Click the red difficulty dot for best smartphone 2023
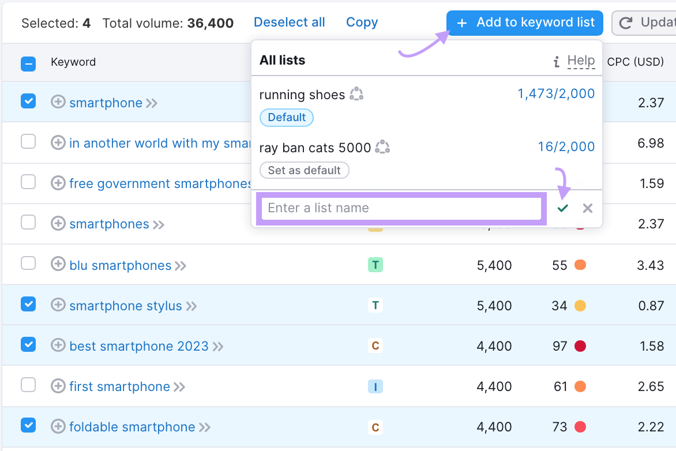Image resolution: width=676 pixels, height=451 pixels. click(580, 346)
